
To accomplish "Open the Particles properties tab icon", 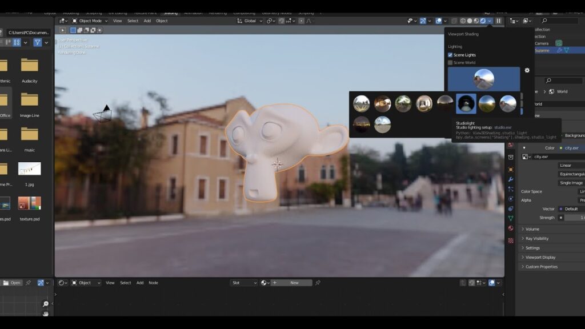I will (511, 189).
